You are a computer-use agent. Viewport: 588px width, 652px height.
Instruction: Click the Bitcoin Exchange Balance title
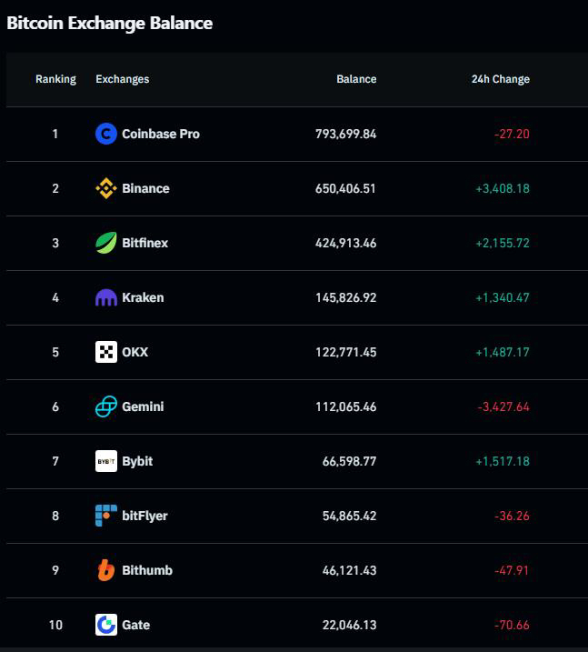(x=110, y=24)
